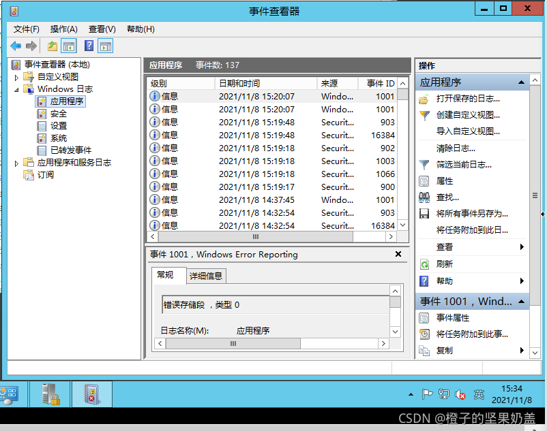Click the blue question mark Help toolbar icon

pyautogui.click(x=89, y=46)
